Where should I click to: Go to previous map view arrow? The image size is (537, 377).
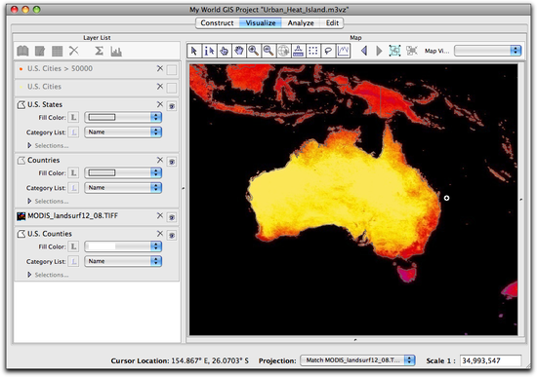pyautogui.click(x=364, y=51)
